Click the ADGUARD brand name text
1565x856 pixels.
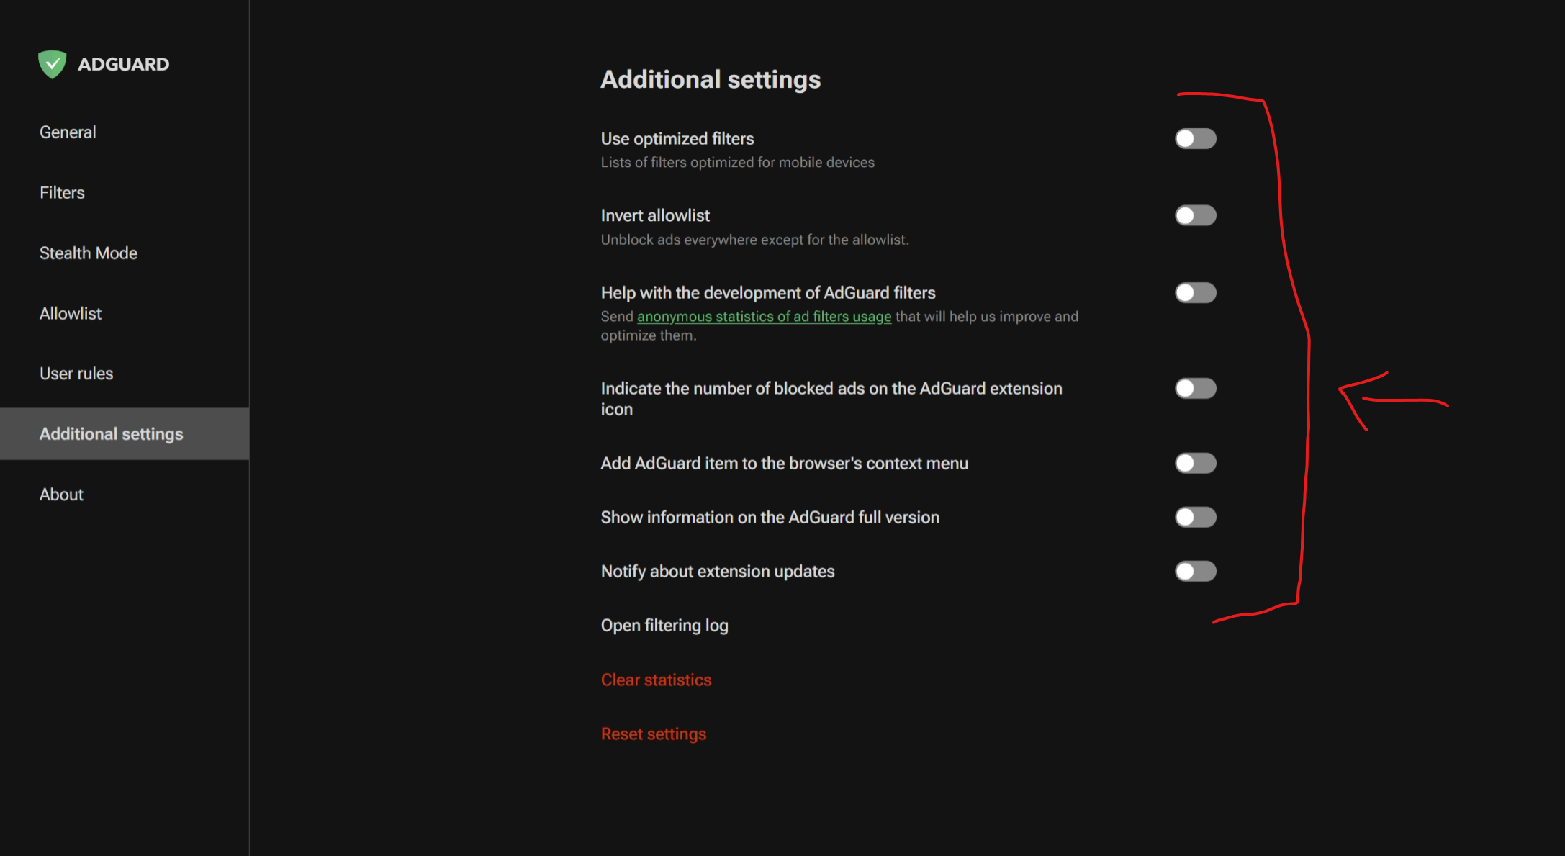pyautogui.click(x=124, y=65)
